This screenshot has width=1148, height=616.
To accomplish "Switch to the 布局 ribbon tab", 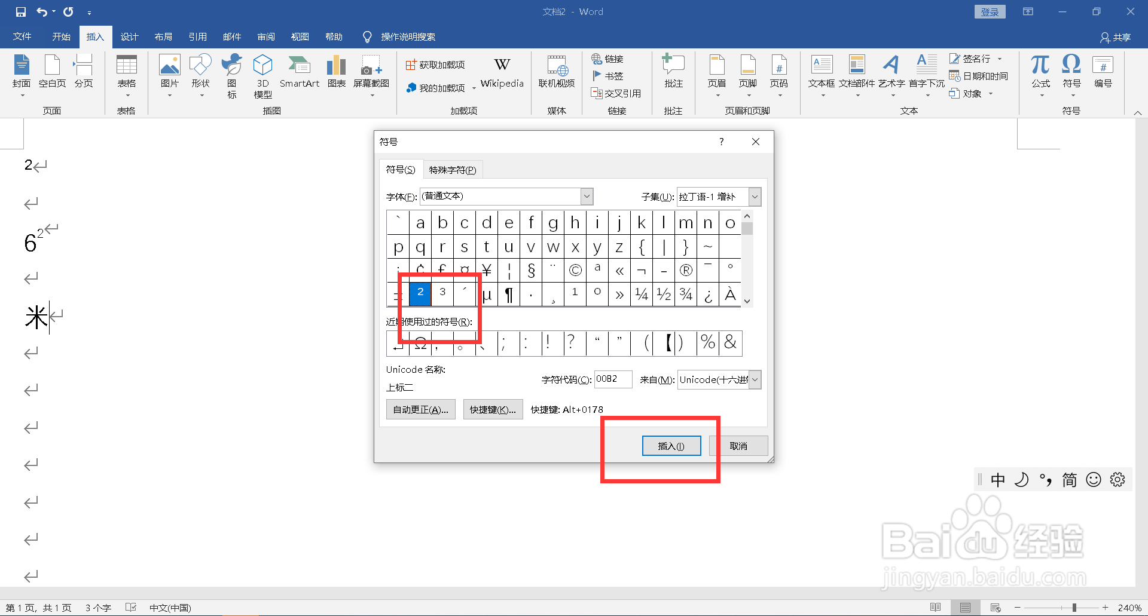I will click(x=163, y=36).
